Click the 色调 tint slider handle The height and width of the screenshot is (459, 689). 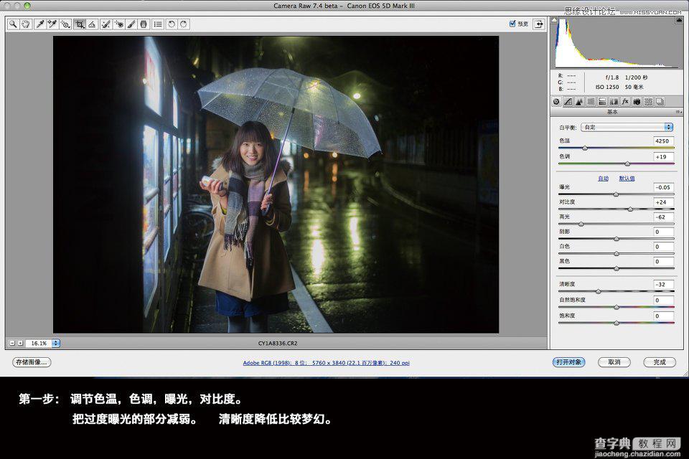(627, 164)
